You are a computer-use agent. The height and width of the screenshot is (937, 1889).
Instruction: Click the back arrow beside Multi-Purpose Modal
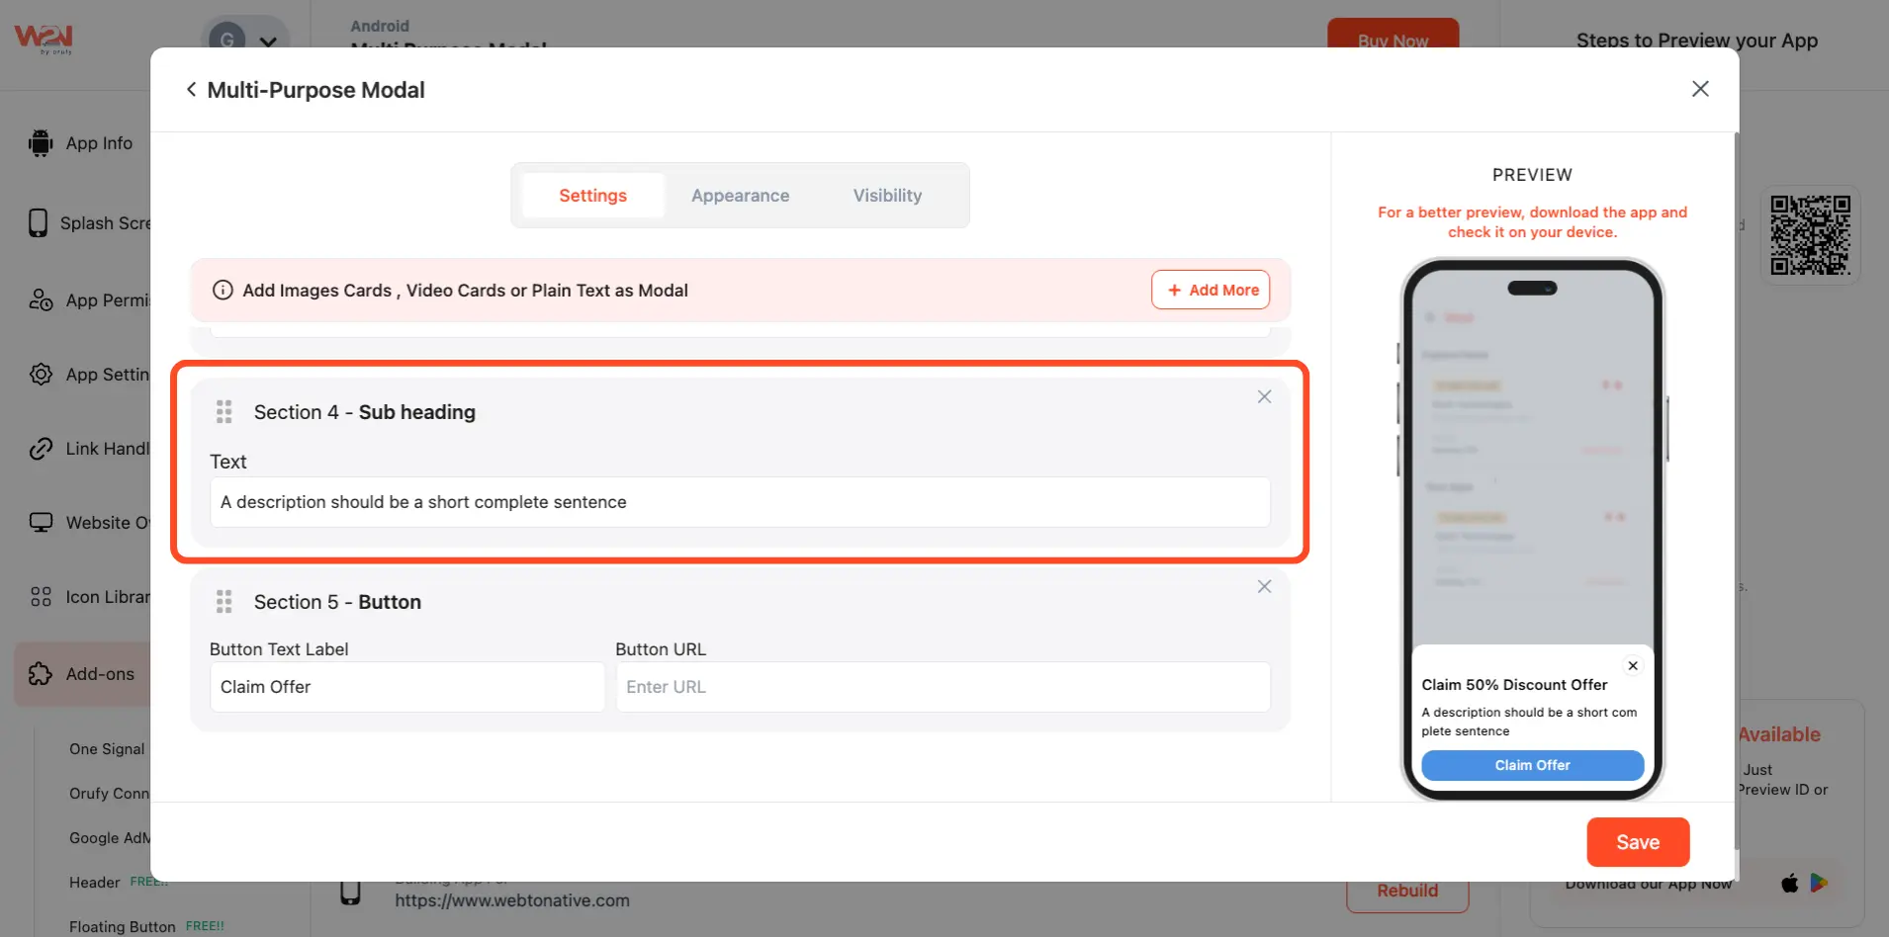[191, 90]
